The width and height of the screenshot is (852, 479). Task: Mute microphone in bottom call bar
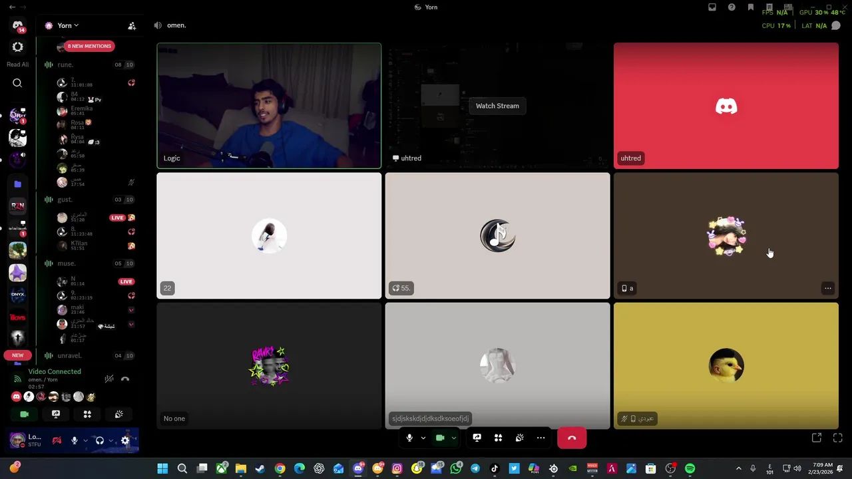(409, 438)
